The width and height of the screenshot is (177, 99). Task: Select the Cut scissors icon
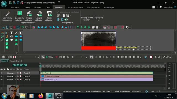pyautogui.click(x=4, y=27)
